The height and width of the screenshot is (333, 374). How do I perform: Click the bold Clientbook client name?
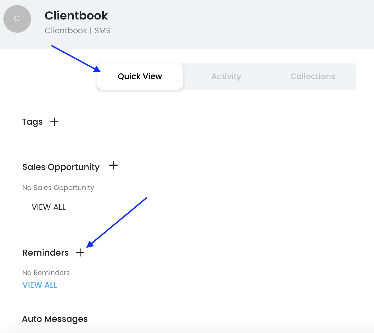click(x=76, y=15)
